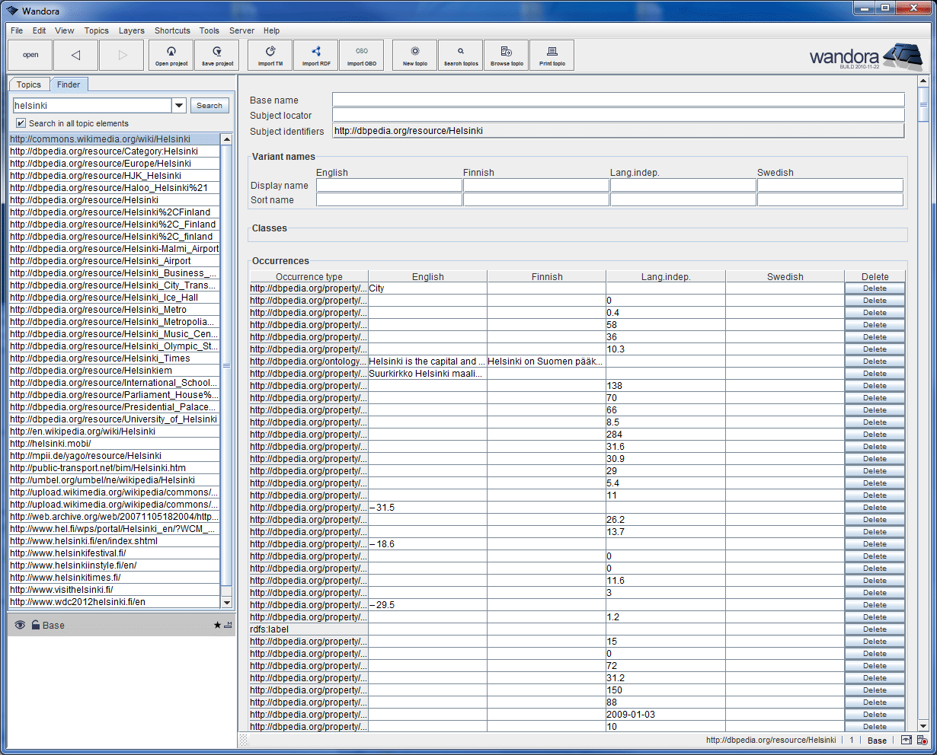Open the search history dropdown
Viewport: 937px width, 755px height.
(x=178, y=105)
